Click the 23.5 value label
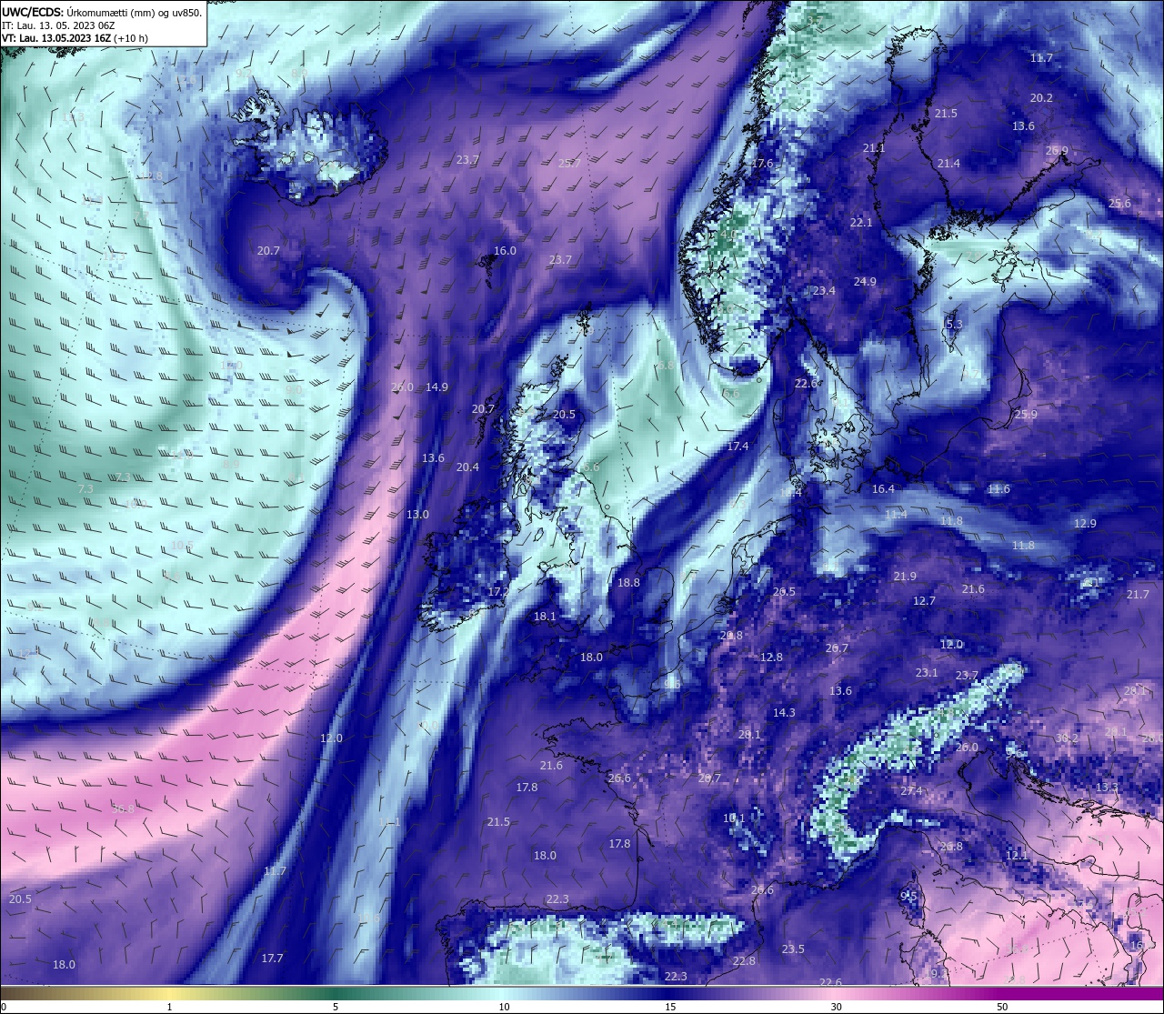The width and height of the screenshot is (1164, 1014). (793, 949)
